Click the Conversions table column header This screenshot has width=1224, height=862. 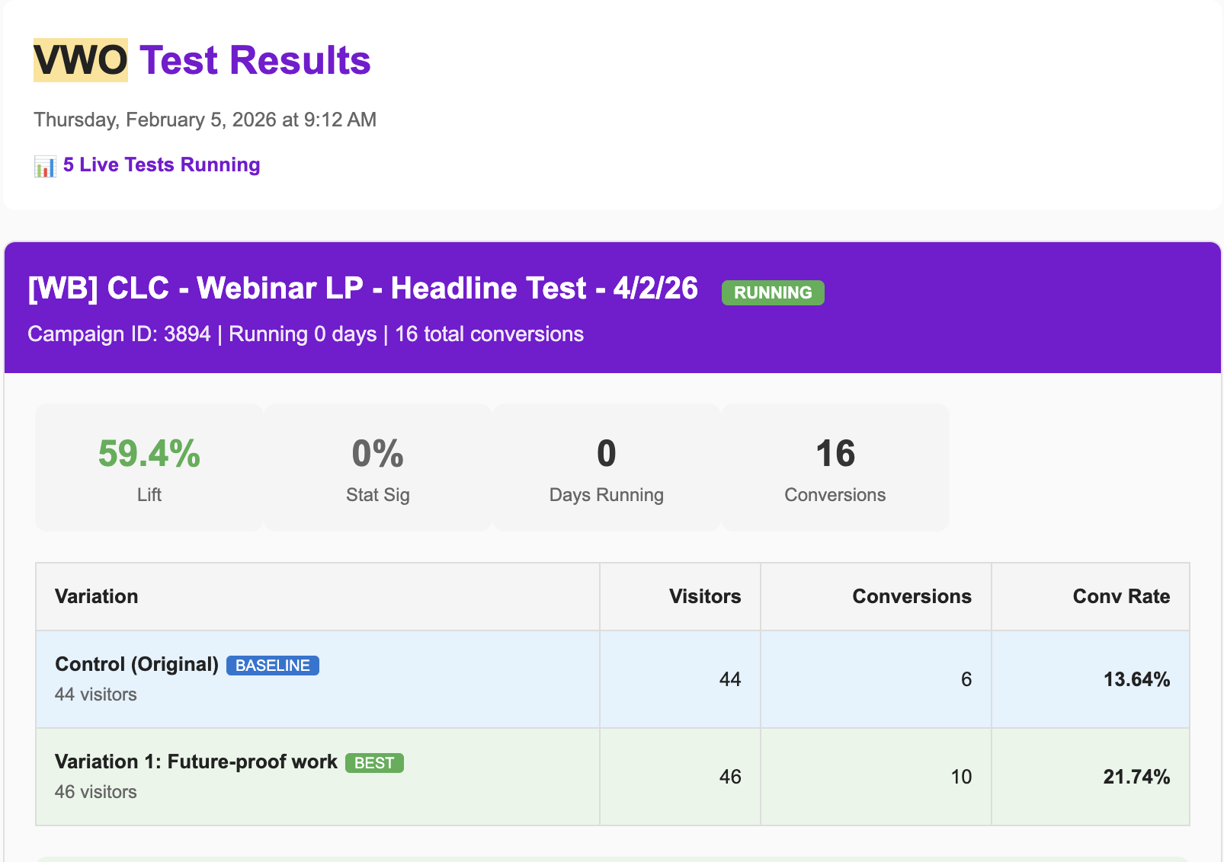click(x=912, y=596)
